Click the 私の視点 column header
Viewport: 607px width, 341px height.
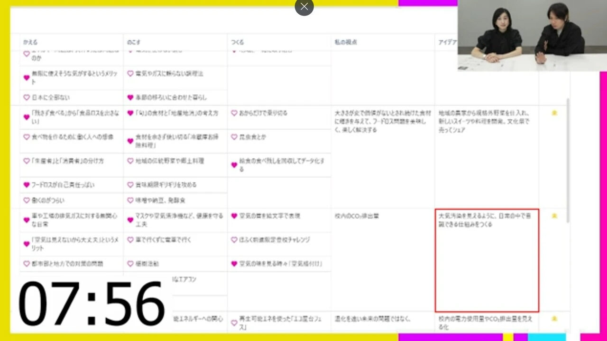click(345, 42)
